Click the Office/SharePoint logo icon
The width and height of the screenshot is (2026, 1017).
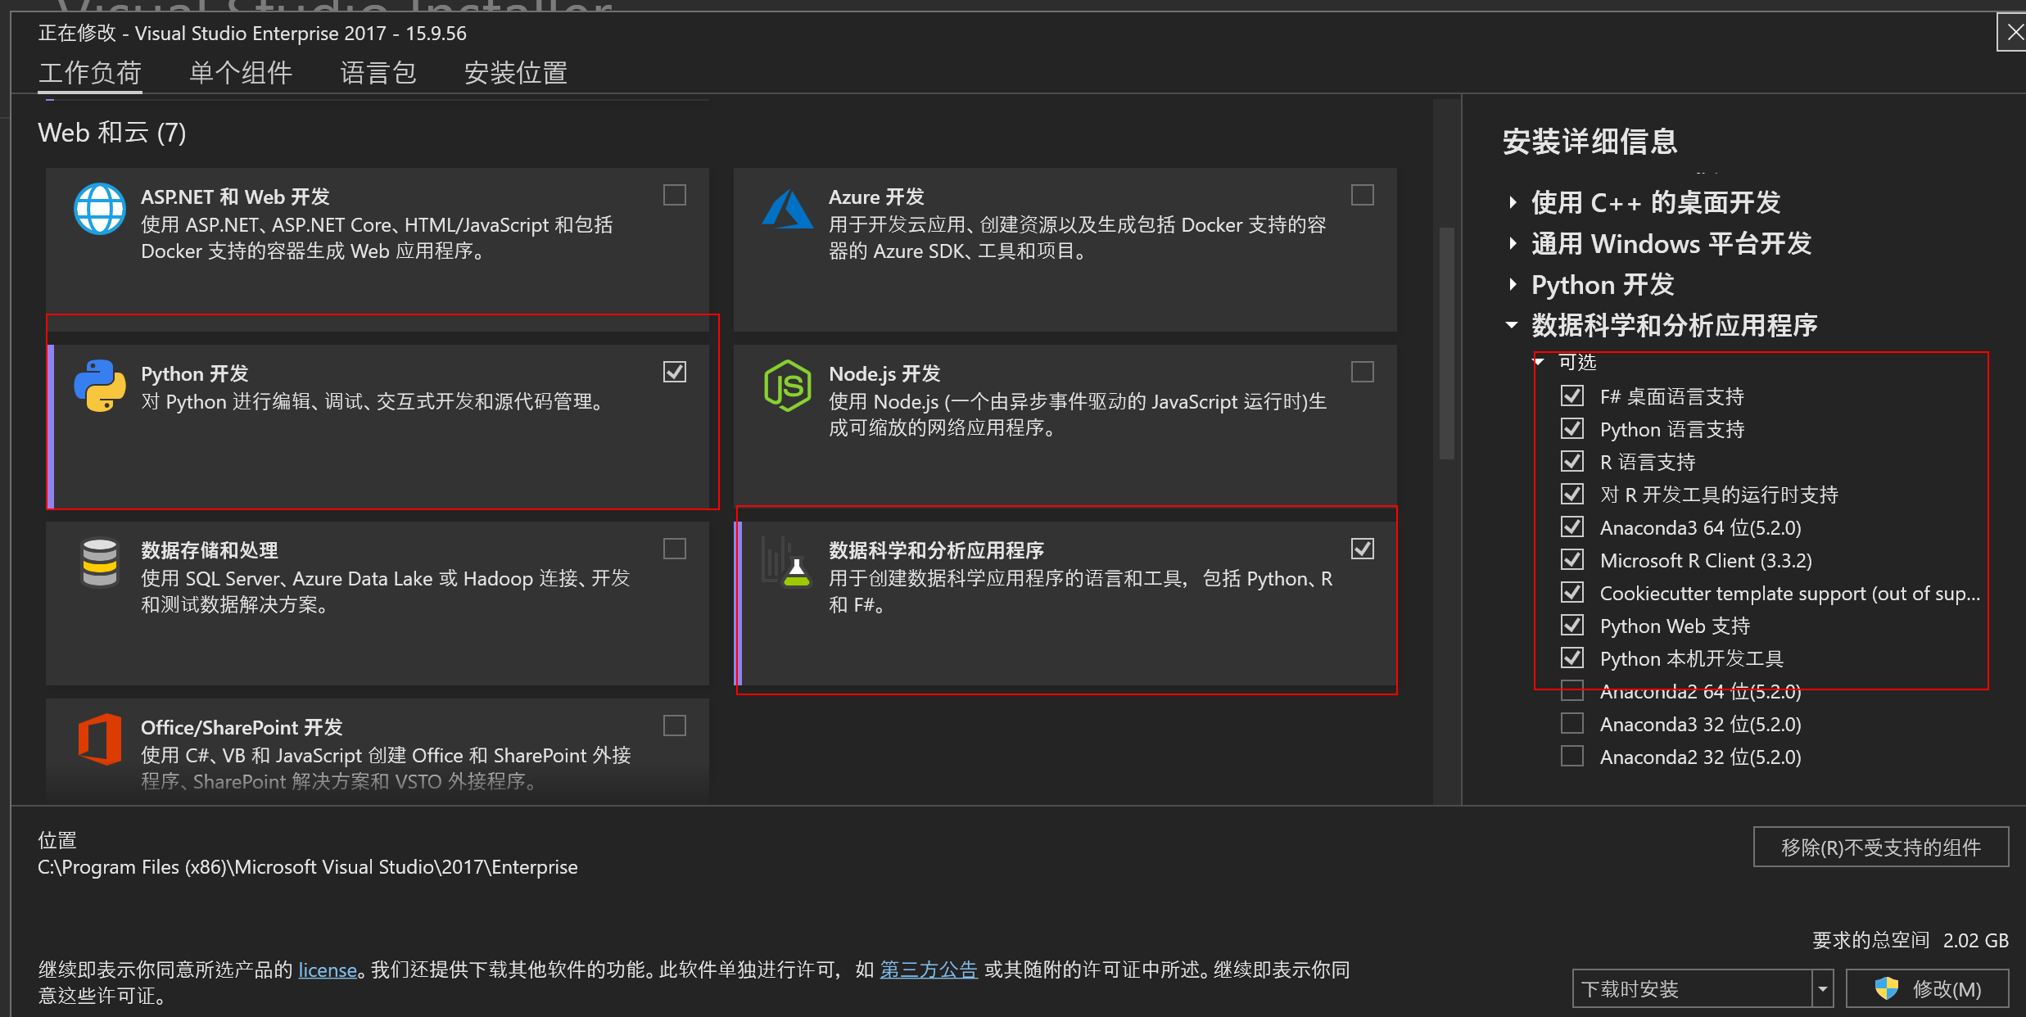pos(100,739)
